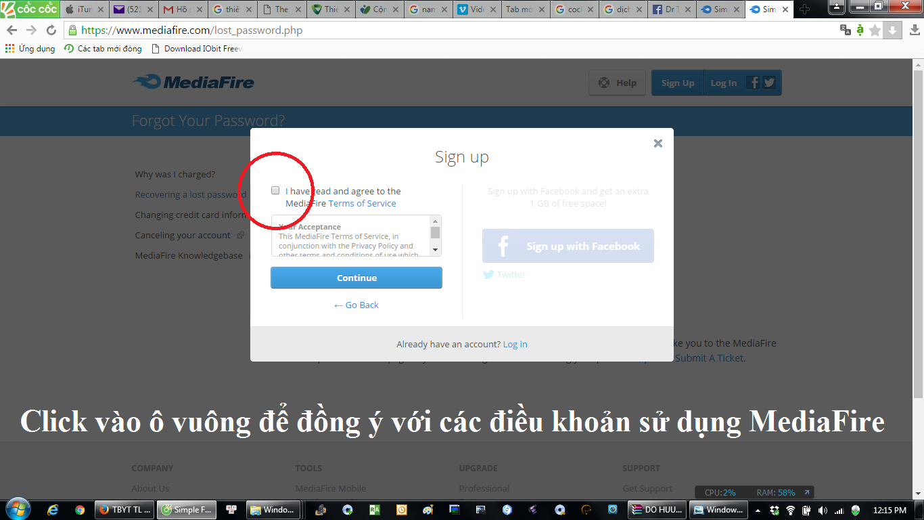Open the Terms of Service link

[363, 203]
